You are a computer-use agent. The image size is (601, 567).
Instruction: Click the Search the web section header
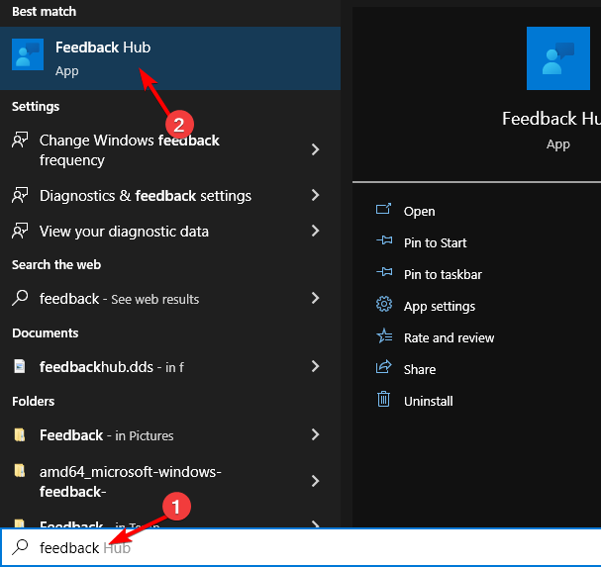pos(56,264)
